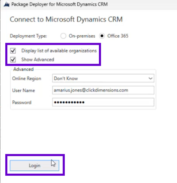Uncheck the Show Advanced checkbox
Viewport: 177px width, 183px height.
pyautogui.click(x=13, y=60)
